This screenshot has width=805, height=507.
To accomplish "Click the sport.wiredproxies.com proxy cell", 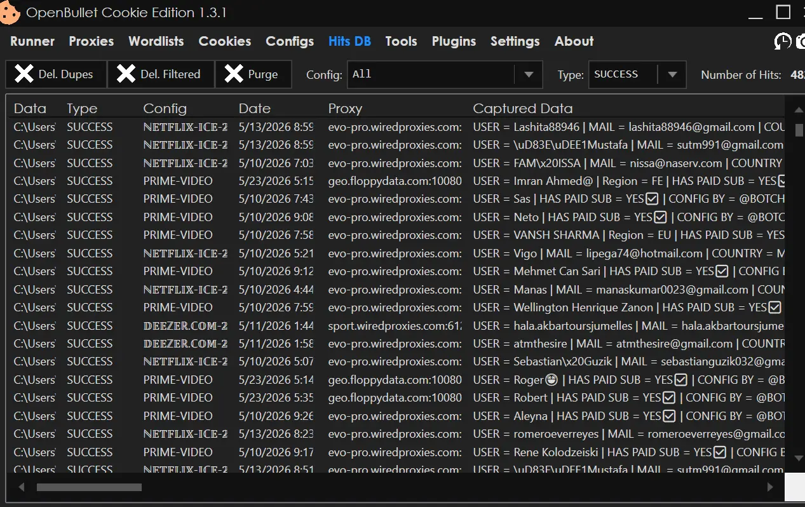I will pos(395,326).
